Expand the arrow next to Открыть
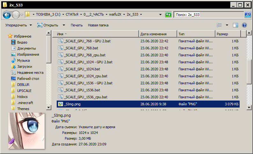The height and width of the screenshot is (154, 253). point(64,25)
